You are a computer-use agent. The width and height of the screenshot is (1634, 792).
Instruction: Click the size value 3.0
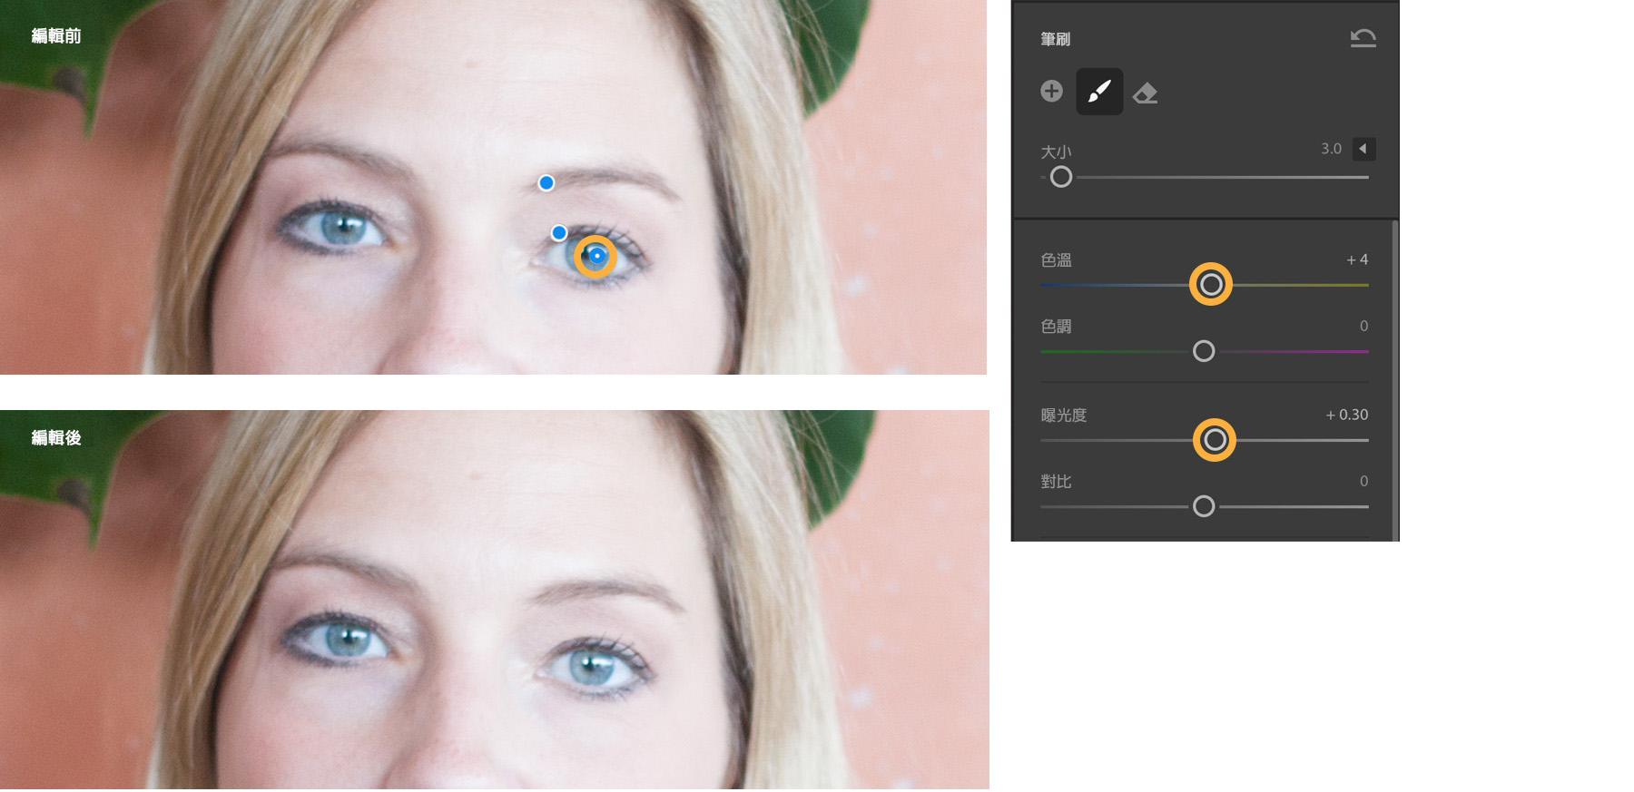pos(1331,149)
